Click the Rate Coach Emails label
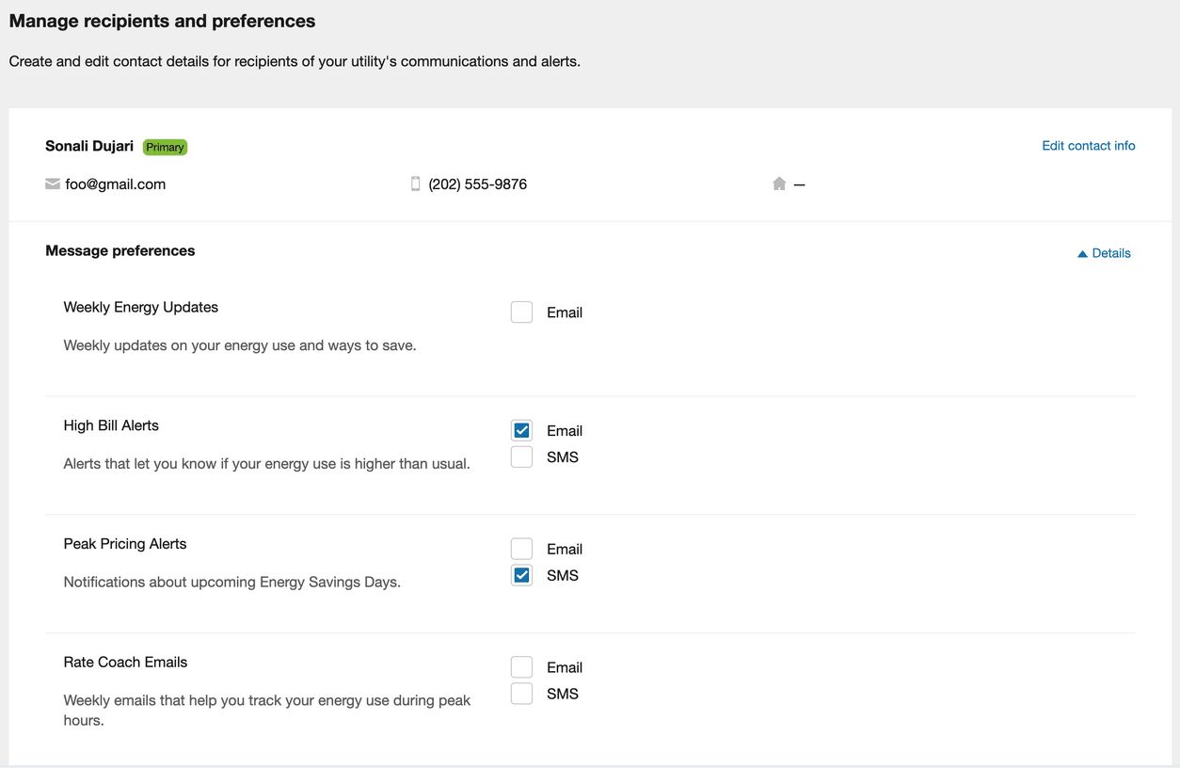Viewport: 1180px width, 768px height. tap(125, 662)
